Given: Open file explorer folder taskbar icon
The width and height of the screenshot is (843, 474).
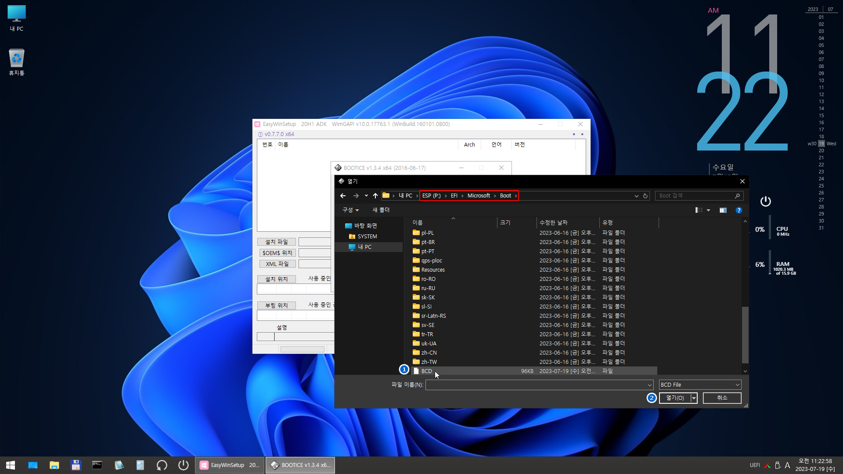Looking at the screenshot, I should tap(54, 465).
